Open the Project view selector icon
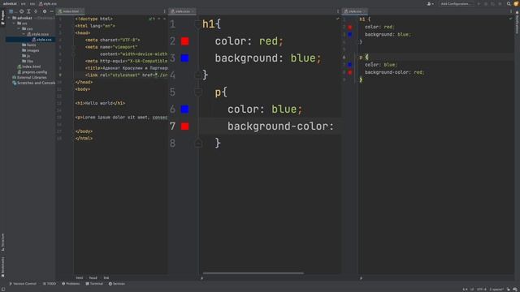The height and width of the screenshot is (292, 520). coord(11,11)
